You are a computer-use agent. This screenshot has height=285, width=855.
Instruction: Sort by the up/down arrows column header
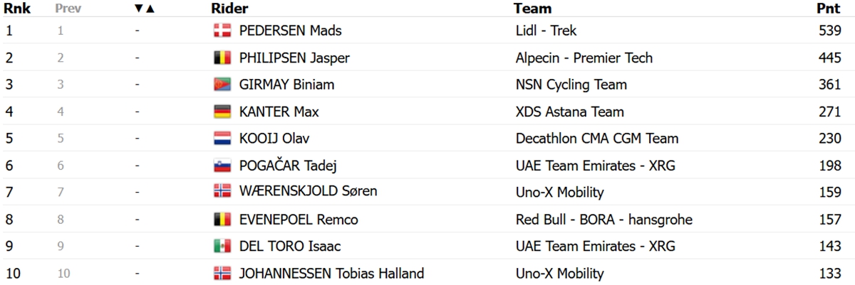click(x=145, y=9)
